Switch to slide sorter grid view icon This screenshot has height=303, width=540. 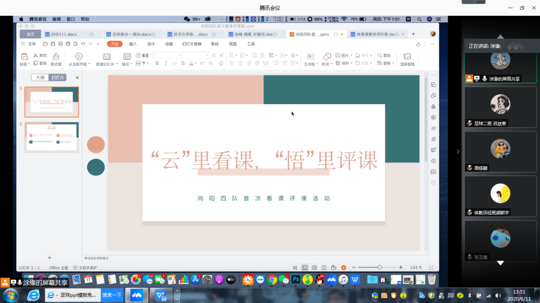click(314, 268)
